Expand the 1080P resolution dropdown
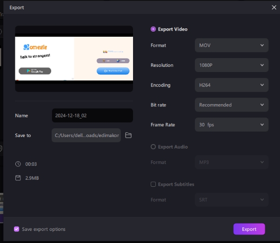Image resolution: width=280 pixels, height=243 pixels. 231,65
